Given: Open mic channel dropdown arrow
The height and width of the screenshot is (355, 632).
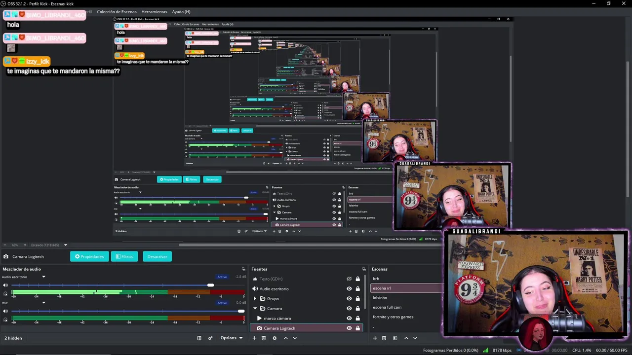Looking at the screenshot, I should (43, 303).
